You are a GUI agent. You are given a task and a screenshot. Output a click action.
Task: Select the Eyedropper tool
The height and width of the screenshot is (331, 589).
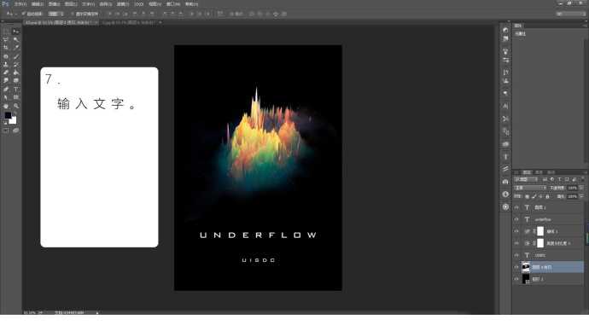(x=15, y=48)
